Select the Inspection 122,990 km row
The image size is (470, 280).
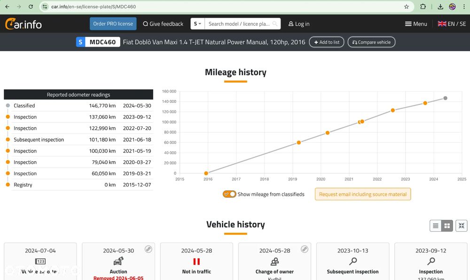click(x=78, y=128)
